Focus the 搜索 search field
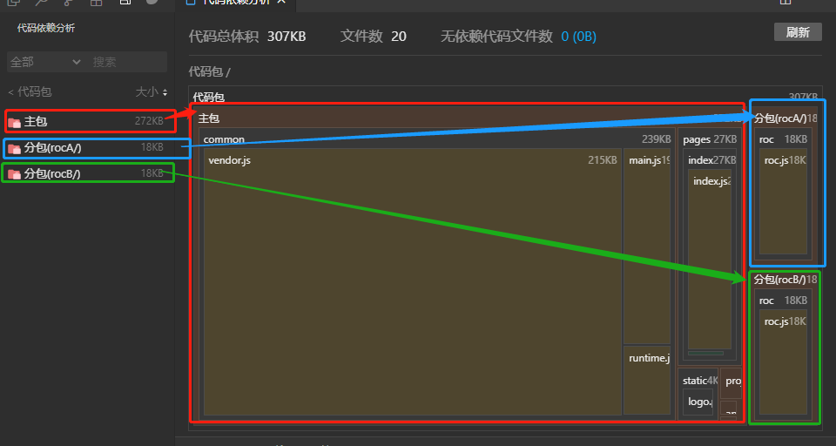This screenshot has height=446, width=836. coord(127,62)
